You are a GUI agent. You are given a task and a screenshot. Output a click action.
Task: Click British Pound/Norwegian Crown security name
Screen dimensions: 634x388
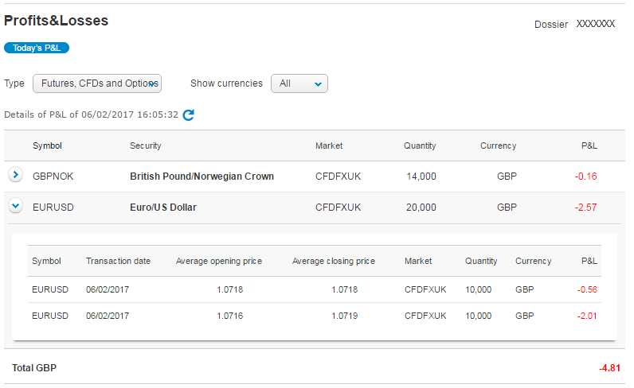(x=202, y=177)
